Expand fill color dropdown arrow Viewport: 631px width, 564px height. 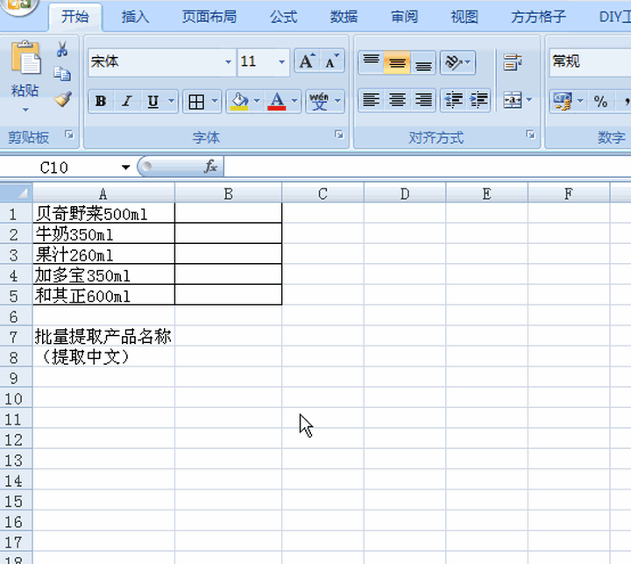pyautogui.click(x=257, y=101)
